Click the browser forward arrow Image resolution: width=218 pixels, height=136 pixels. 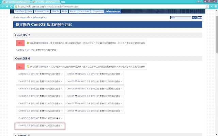tap(7, 6)
